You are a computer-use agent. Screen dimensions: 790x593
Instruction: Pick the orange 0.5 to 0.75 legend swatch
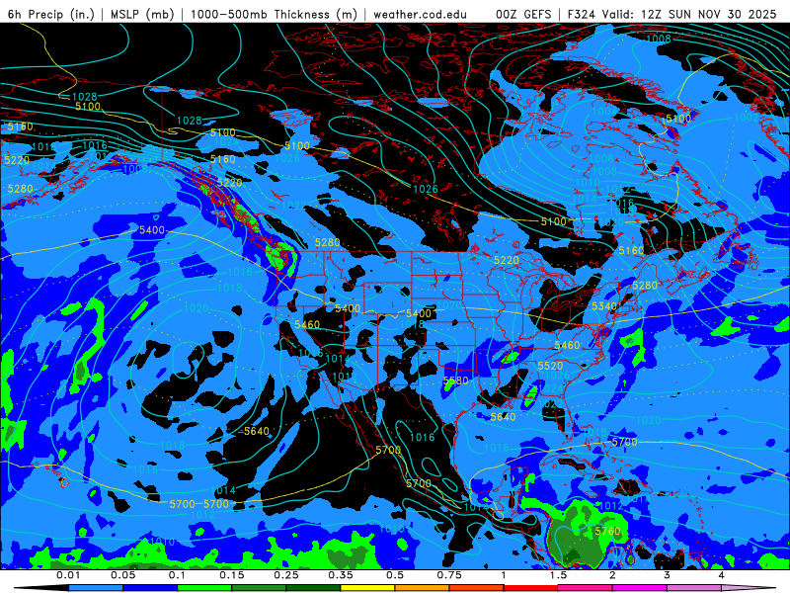tap(423, 588)
